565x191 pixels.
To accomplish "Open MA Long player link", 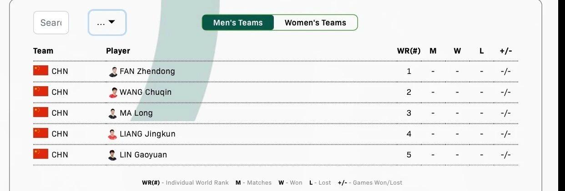I will pos(136,113).
